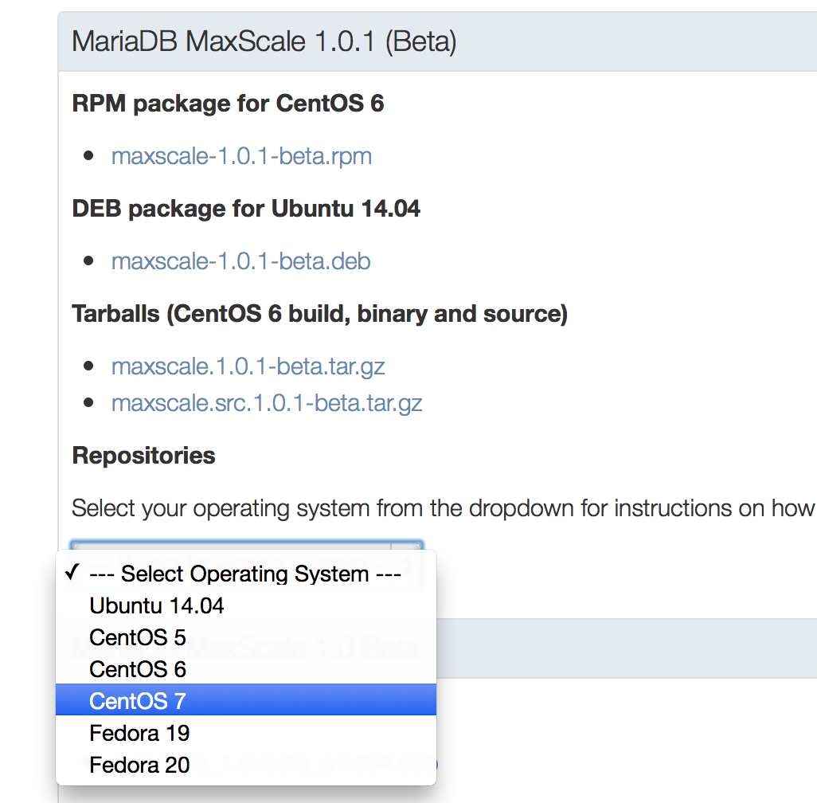Image resolution: width=817 pixels, height=803 pixels.
Task: Choose the Select Operating System placeholder option
Action: [245, 574]
